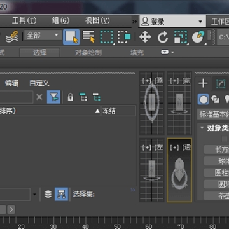Open the 工作区 workspace selector

pyautogui.click(x=220, y=22)
